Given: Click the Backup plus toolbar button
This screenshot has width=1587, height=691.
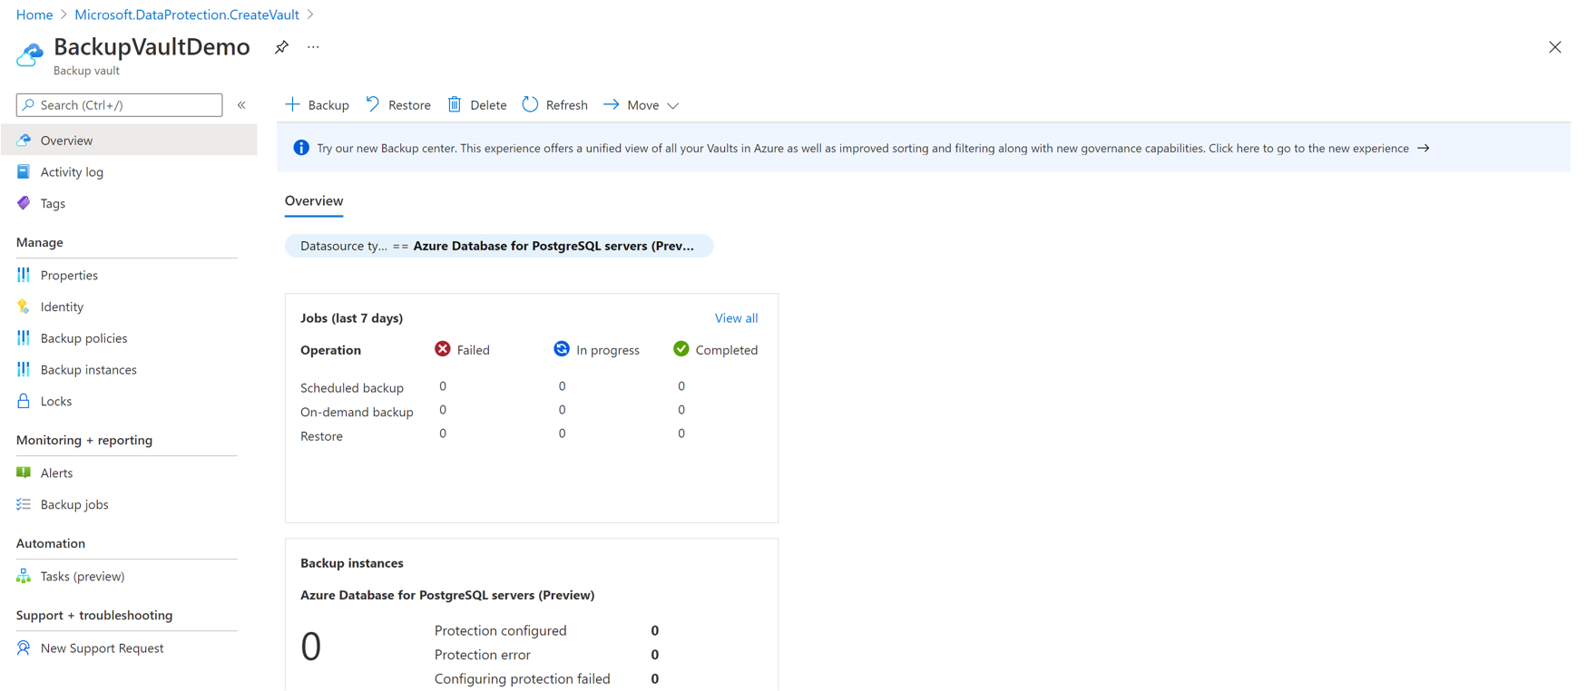Looking at the screenshot, I should pos(317,105).
